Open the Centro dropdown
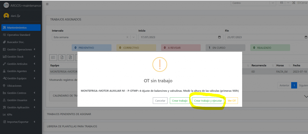 click(x=253, y=3)
